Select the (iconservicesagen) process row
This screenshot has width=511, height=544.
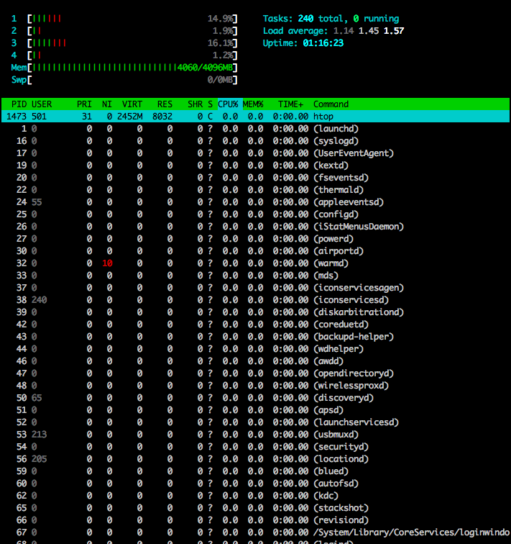255,288
